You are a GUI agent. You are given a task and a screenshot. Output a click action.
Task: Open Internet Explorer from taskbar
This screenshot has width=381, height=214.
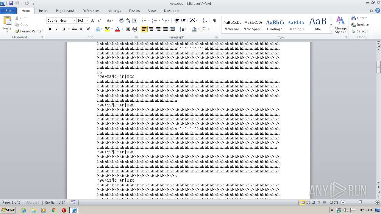point(24,210)
